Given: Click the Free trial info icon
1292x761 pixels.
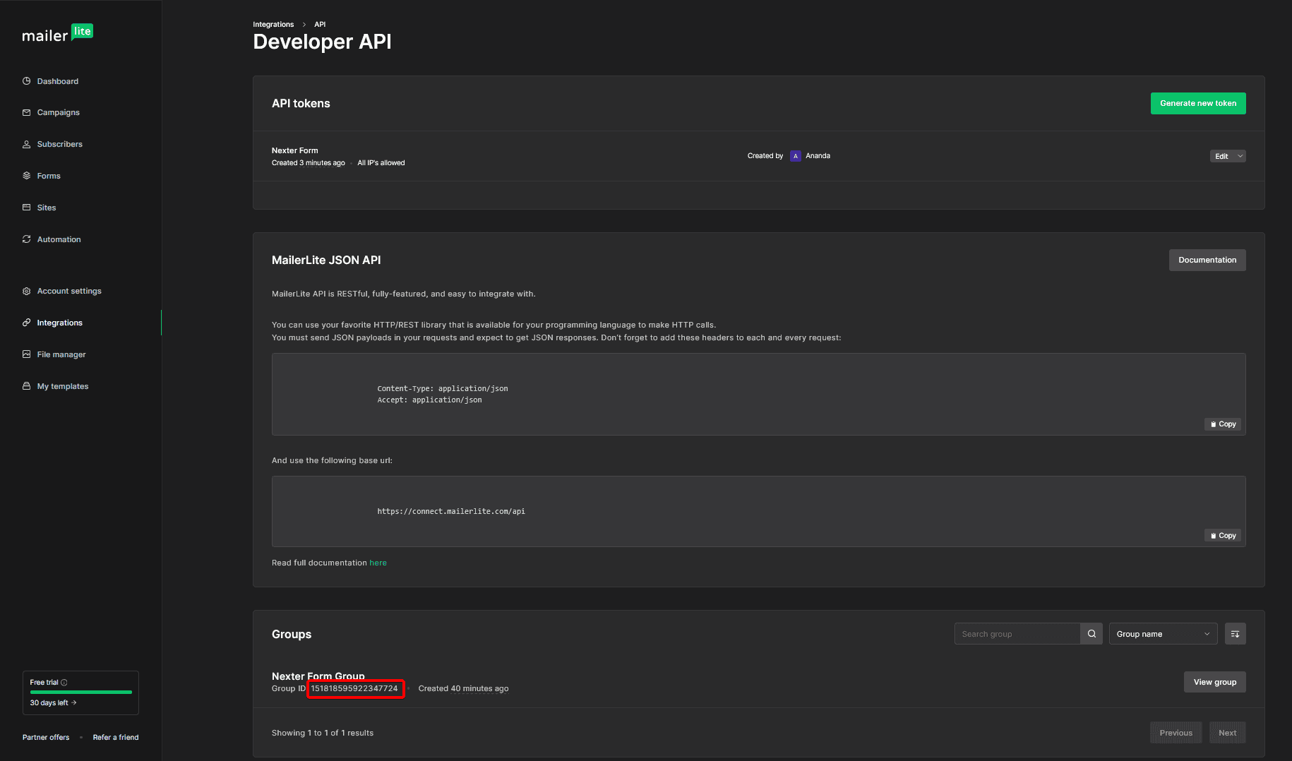Looking at the screenshot, I should (x=64, y=683).
